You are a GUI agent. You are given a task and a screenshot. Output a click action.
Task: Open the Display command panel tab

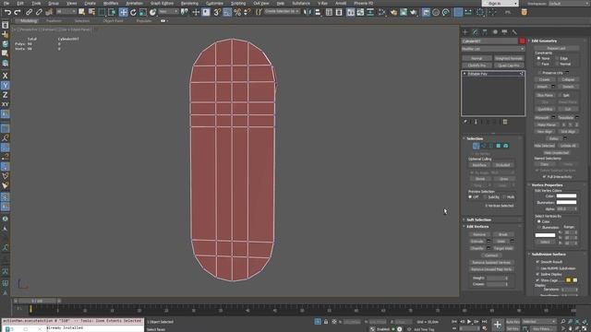click(505, 32)
